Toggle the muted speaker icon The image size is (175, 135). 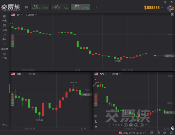(165, 133)
